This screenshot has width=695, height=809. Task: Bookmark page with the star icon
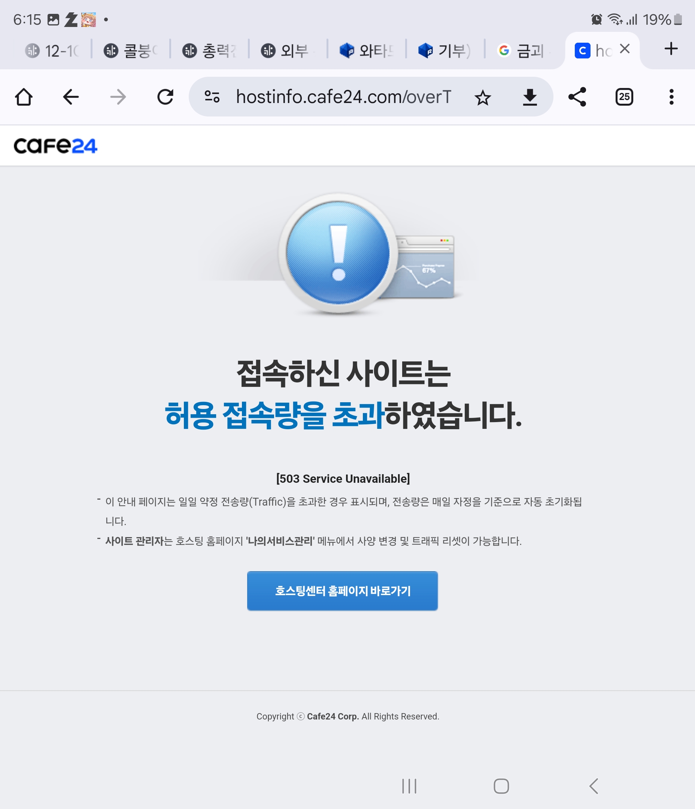coord(483,97)
